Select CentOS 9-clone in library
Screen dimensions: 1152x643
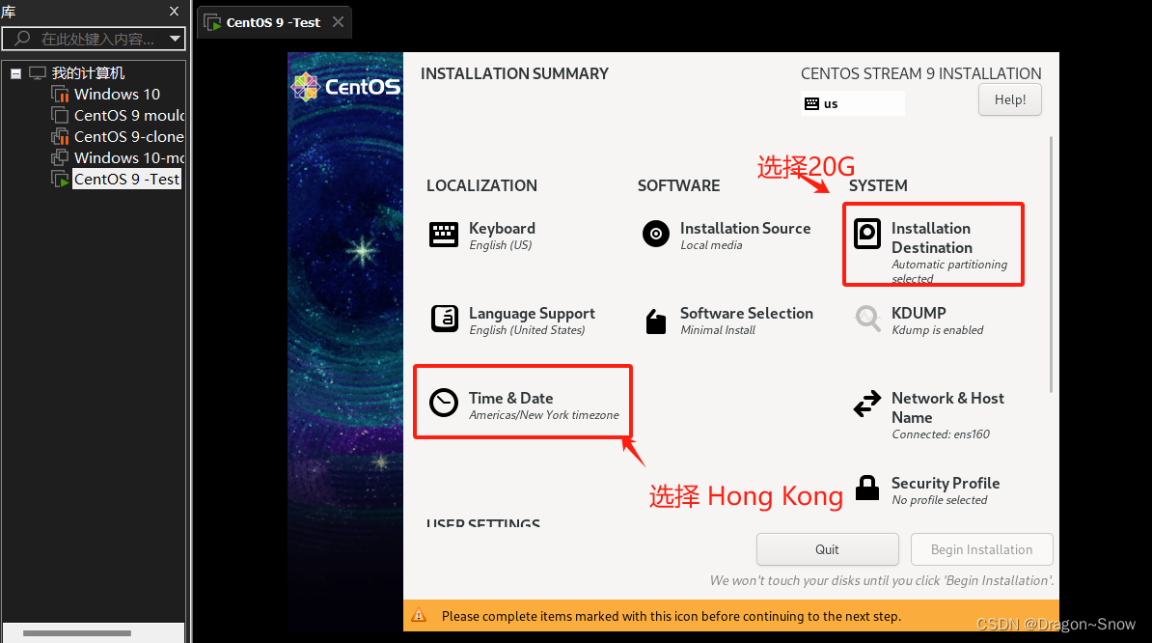click(128, 137)
